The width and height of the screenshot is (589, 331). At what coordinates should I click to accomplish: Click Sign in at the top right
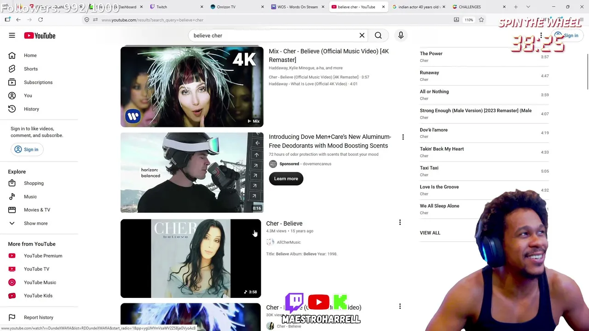click(x=566, y=35)
